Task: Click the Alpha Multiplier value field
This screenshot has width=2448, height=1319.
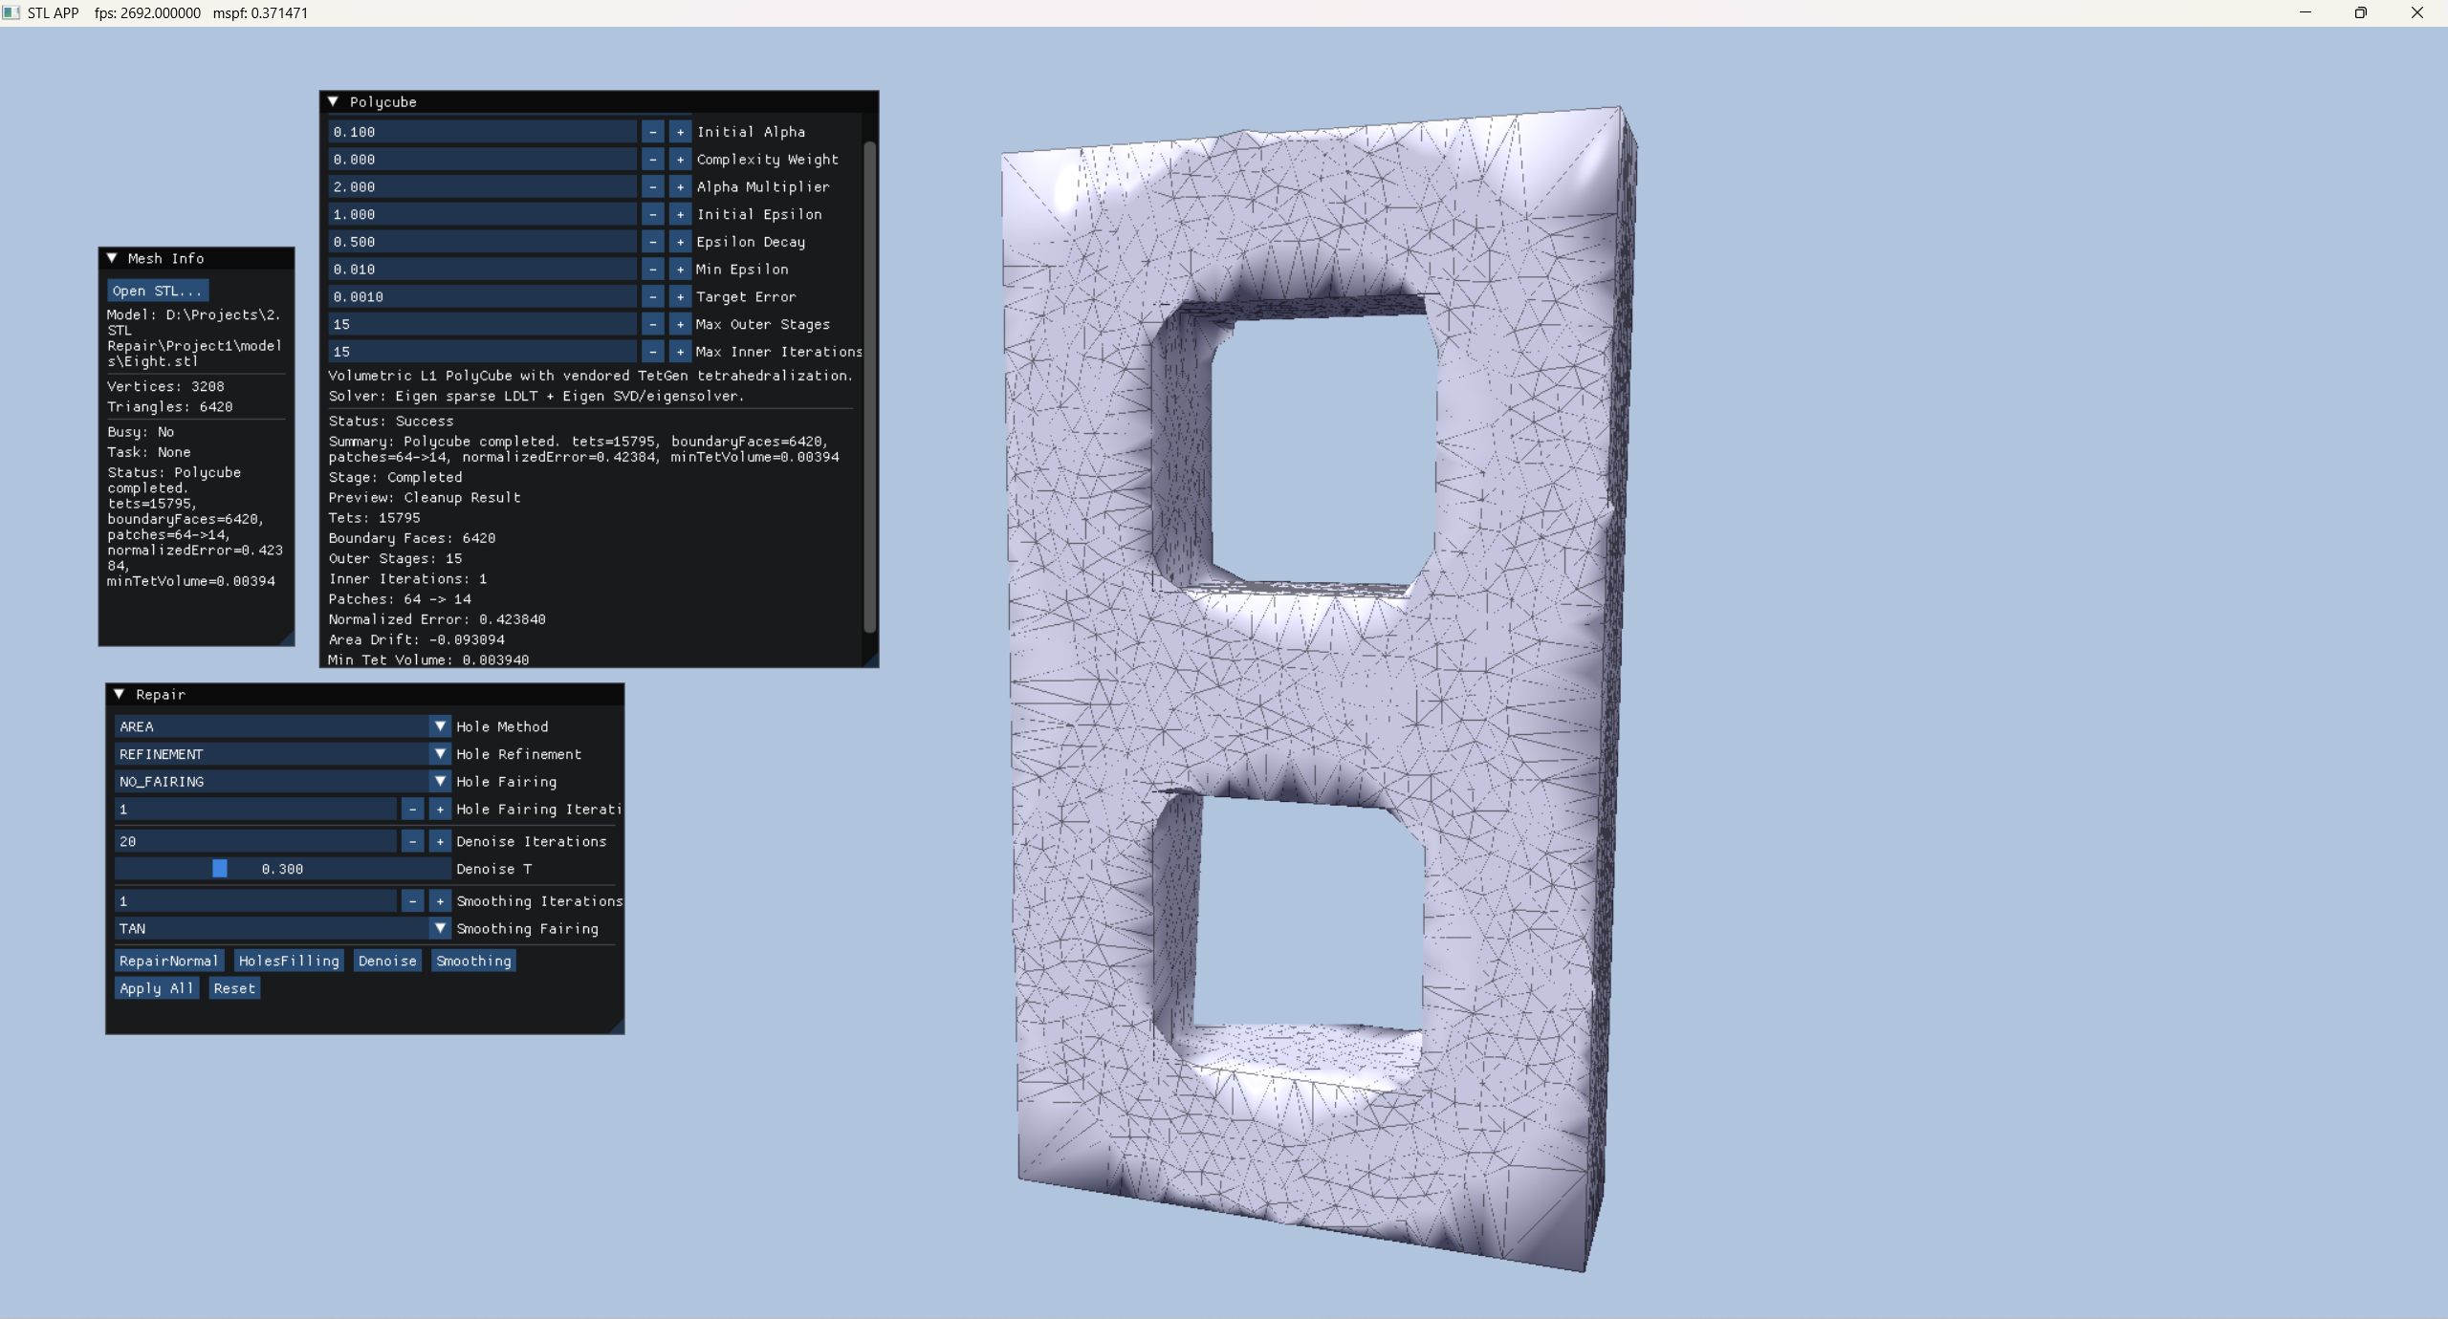Action: (x=483, y=187)
